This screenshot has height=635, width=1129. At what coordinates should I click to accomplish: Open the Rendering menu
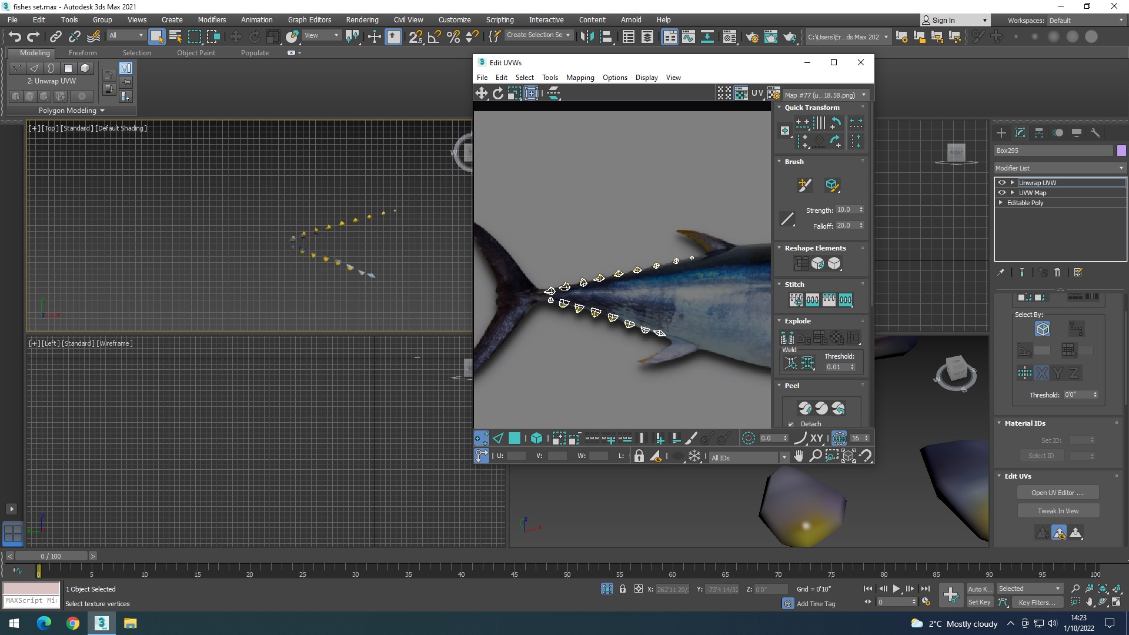click(x=362, y=20)
